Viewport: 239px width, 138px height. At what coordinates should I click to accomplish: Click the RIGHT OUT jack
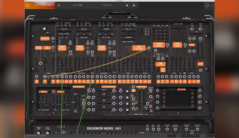click(200, 29)
